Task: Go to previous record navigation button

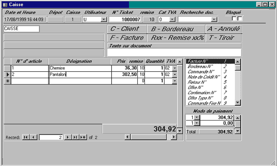Action: click(33, 137)
